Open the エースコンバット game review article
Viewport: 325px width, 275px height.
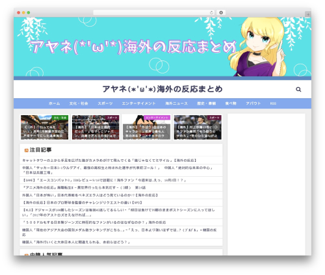(x=104, y=180)
